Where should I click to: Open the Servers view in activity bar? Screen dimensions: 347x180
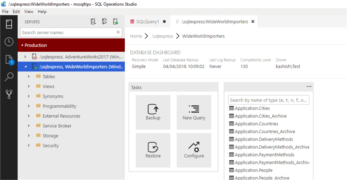point(8,24)
